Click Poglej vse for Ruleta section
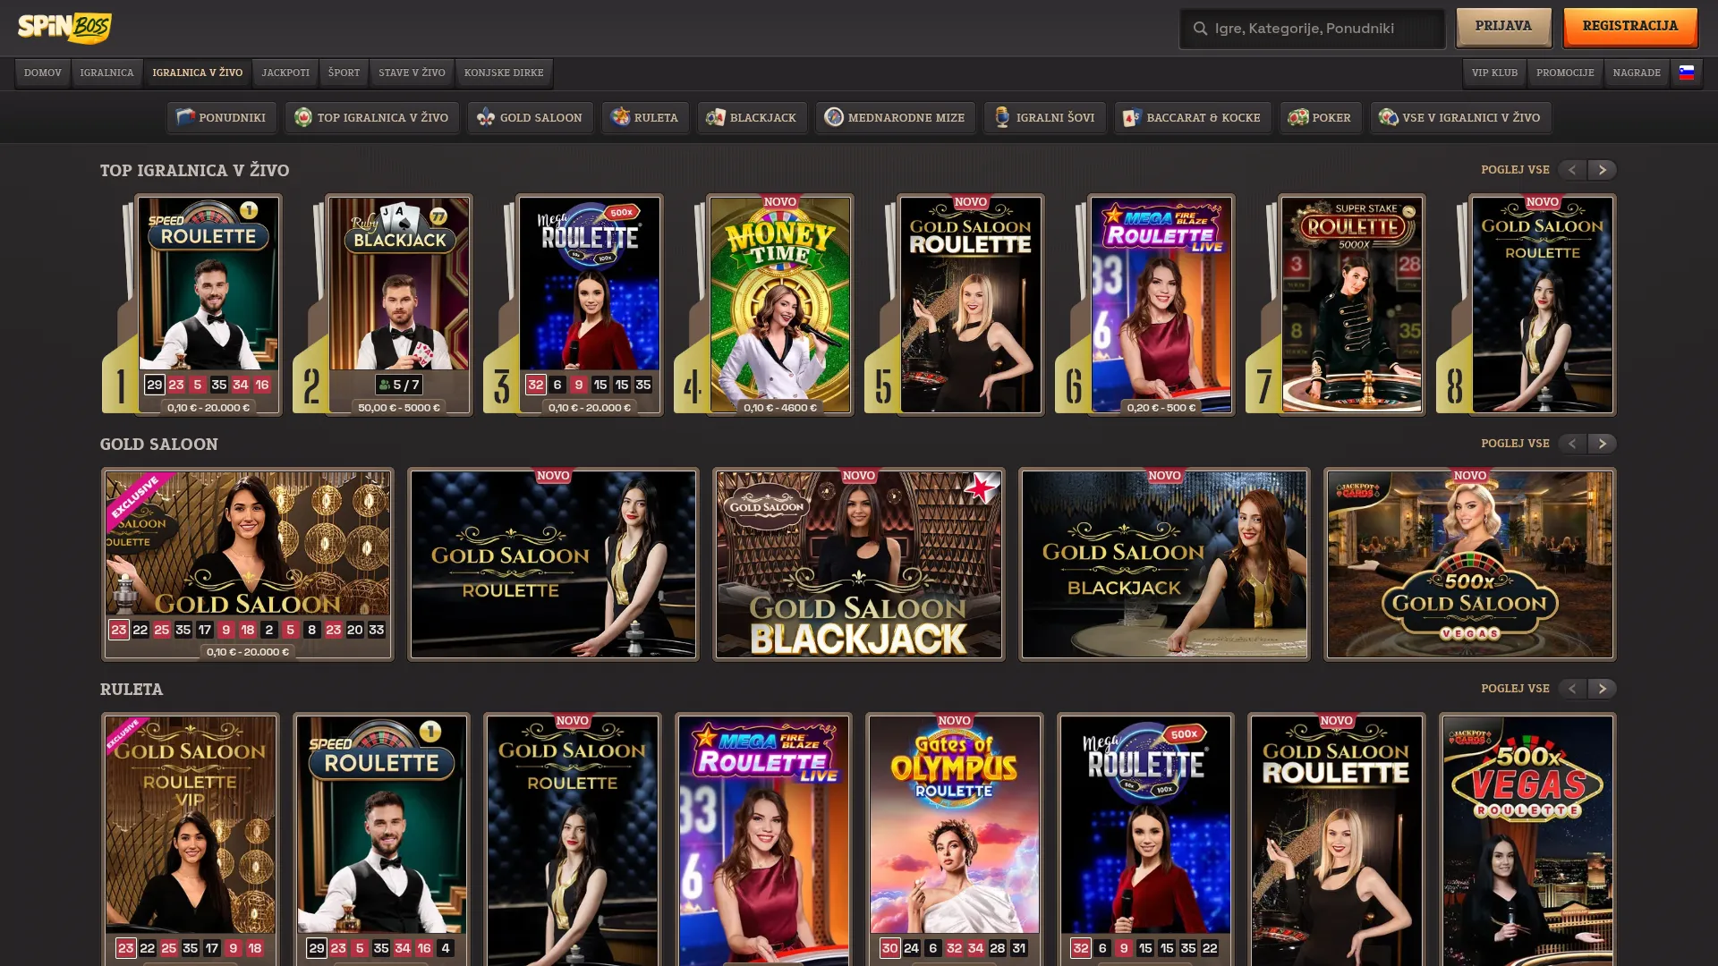 click(1515, 689)
